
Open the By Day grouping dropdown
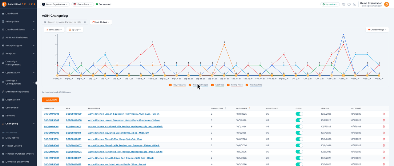(x=75, y=30)
